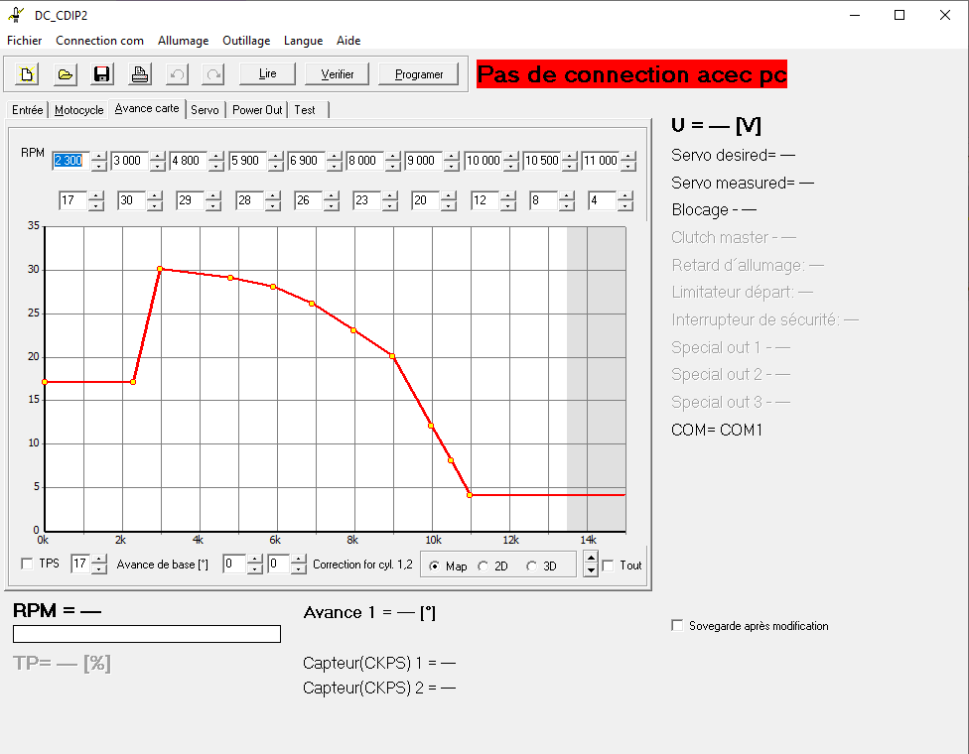Viewport: 969px width, 754px height.
Task: Select the Avance carte tab
Action: tap(147, 109)
